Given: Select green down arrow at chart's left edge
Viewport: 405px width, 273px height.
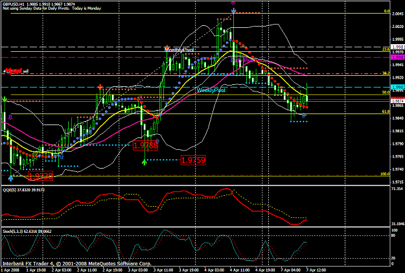Looking at the screenshot, I should (5, 99).
